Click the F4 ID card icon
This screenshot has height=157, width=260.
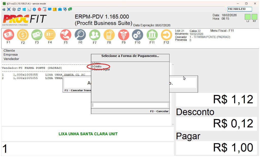pos(50,35)
